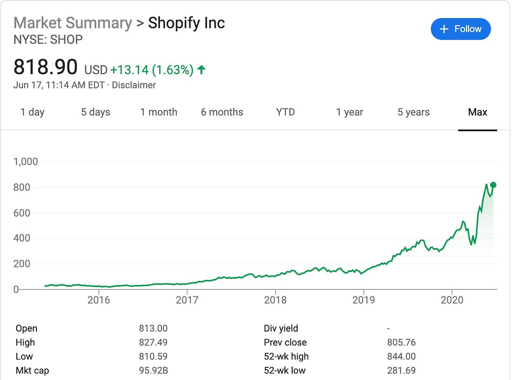Select the Max range tab
The width and height of the screenshot is (512, 380).
point(478,112)
